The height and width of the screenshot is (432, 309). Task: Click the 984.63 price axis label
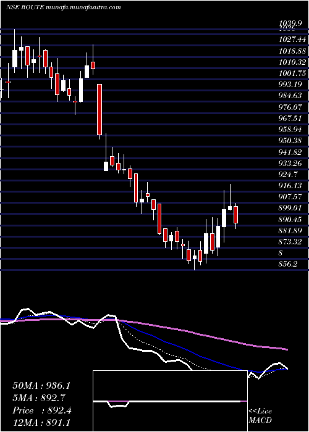coord(291,96)
